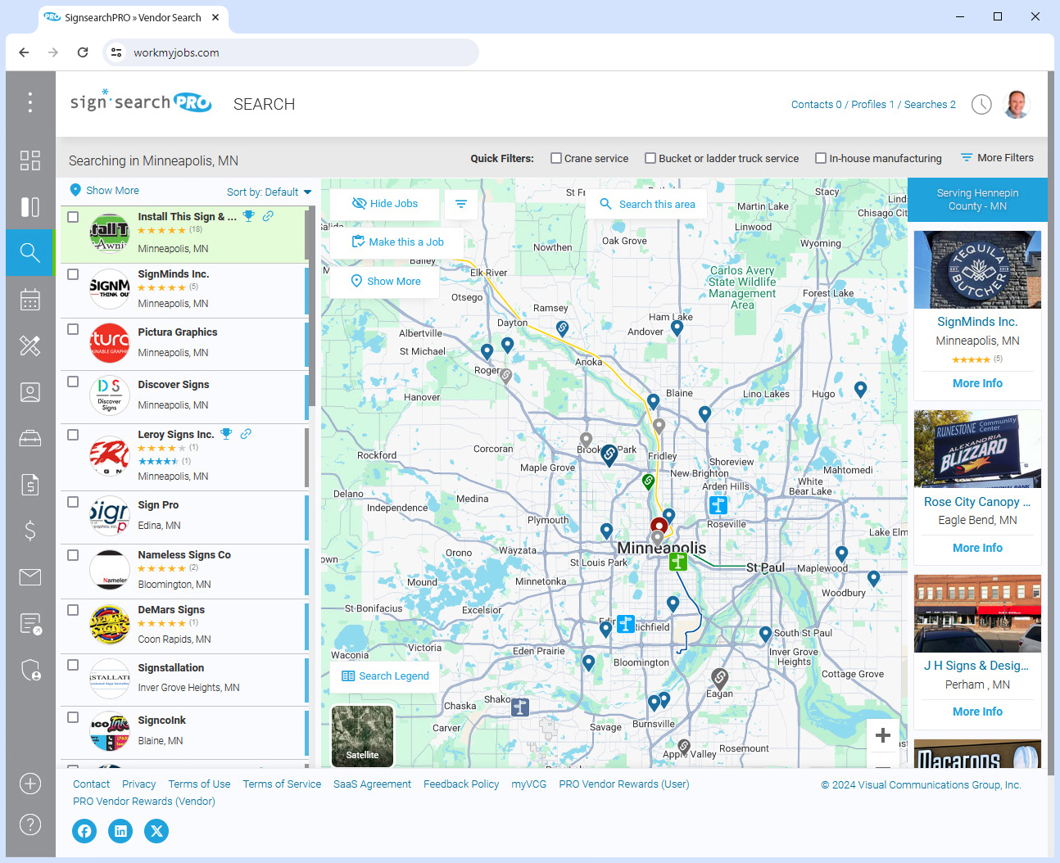This screenshot has width=1060, height=863.
Task: Open PRO Vendor Rewards (Vendor) link
Action: click(144, 802)
